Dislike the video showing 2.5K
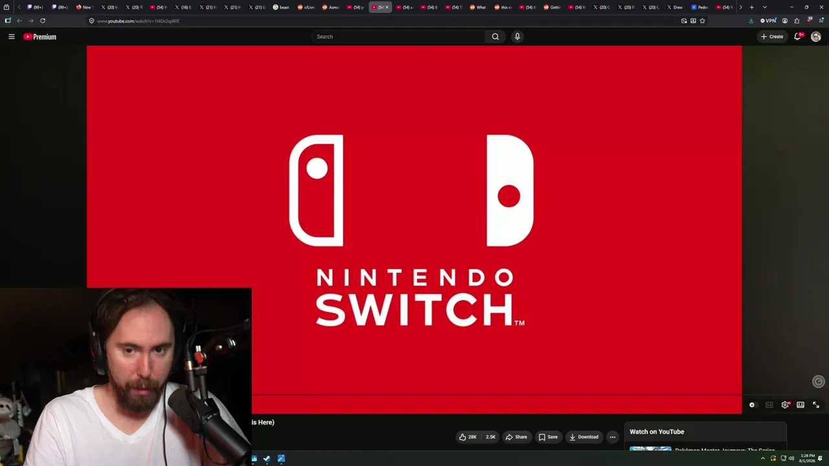Image resolution: width=829 pixels, height=466 pixels. tap(490, 437)
